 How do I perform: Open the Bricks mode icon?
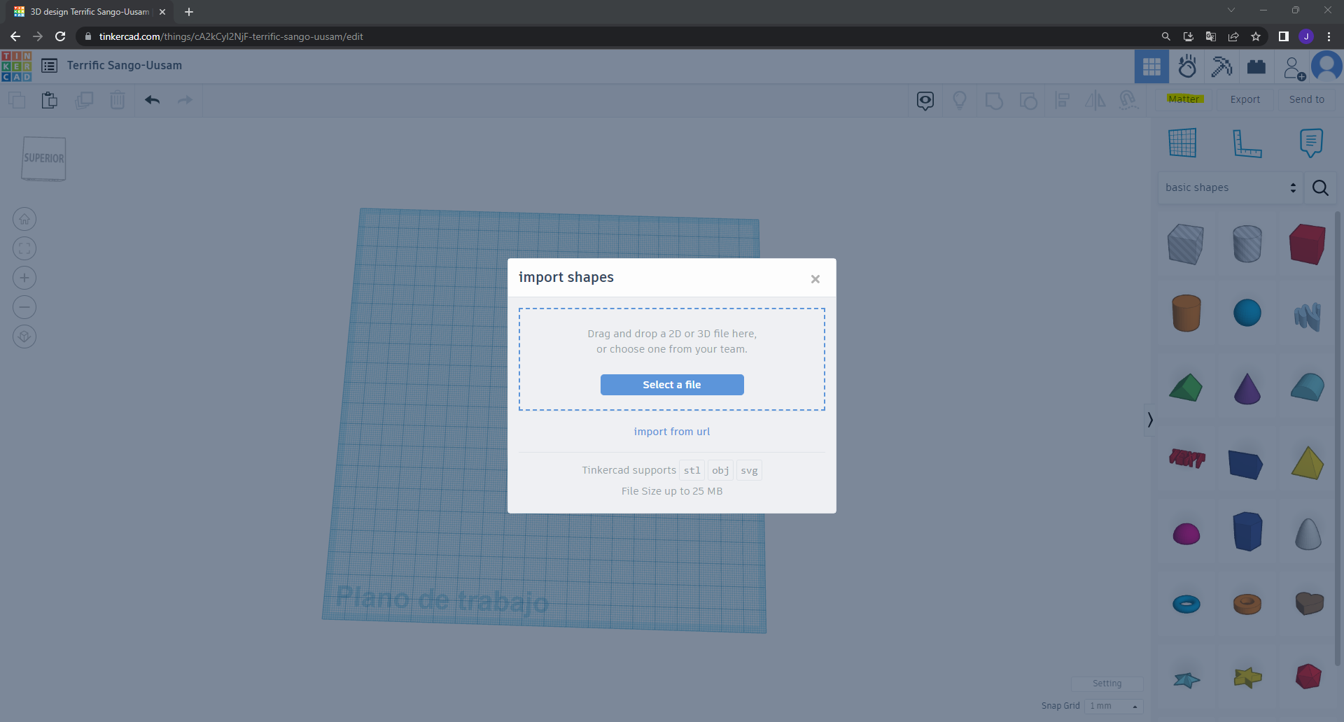tap(1256, 66)
